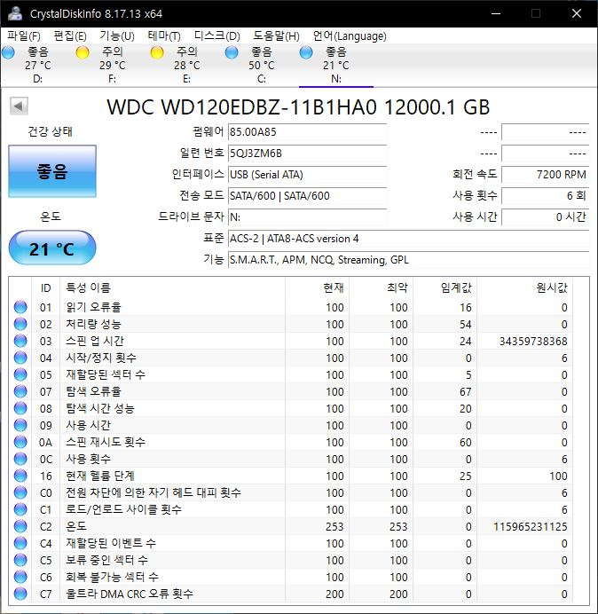
Task: Click the power-on count value 6 회
Action: click(545, 196)
